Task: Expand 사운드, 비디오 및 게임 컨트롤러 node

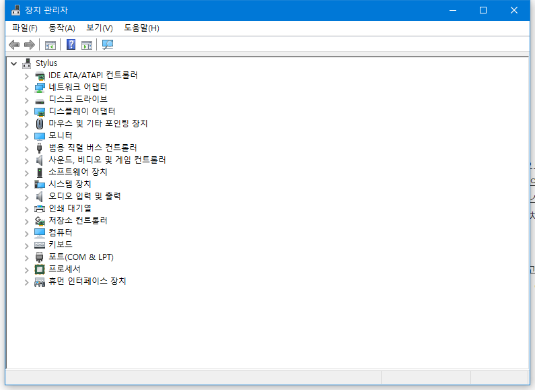Action: 27,161
